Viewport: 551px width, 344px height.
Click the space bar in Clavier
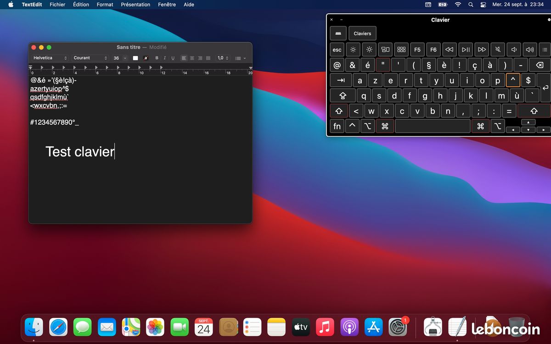pyautogui.click(x=433, y=126)
